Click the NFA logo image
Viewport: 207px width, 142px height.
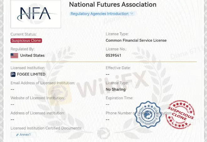(x=36, y=14)
